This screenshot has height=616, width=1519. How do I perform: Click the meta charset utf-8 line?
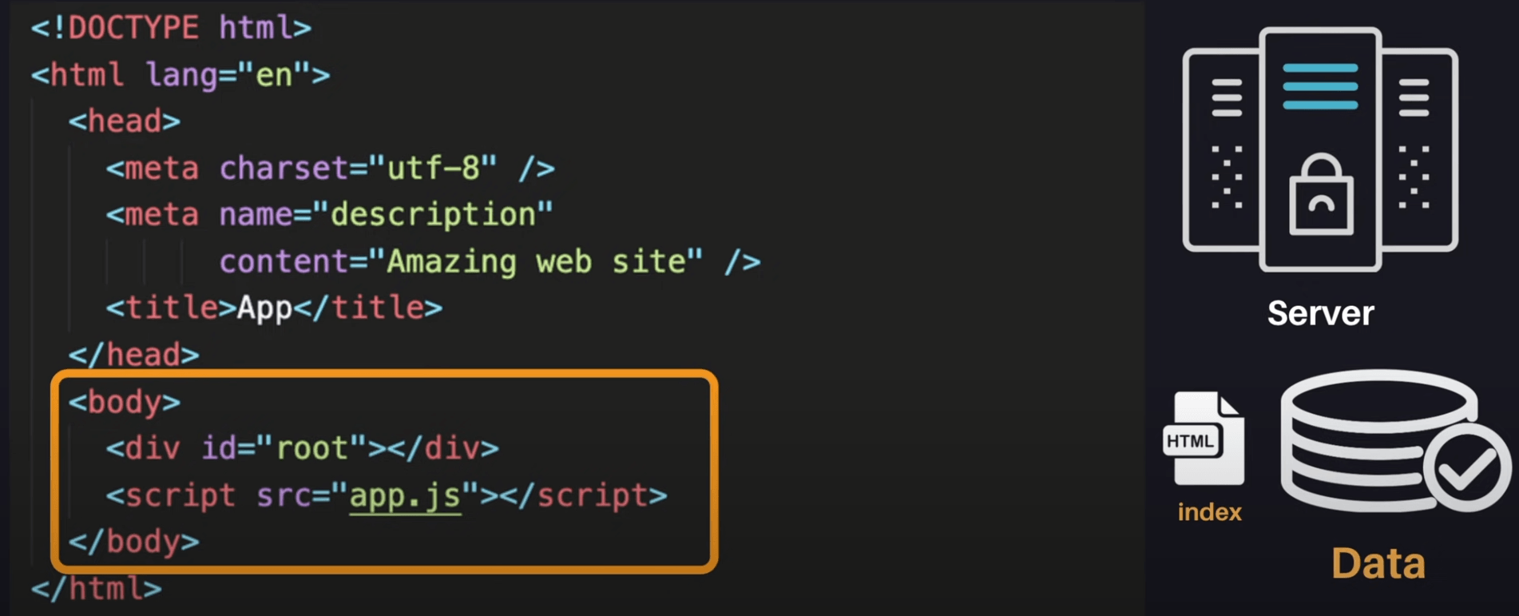click(330, 169)
